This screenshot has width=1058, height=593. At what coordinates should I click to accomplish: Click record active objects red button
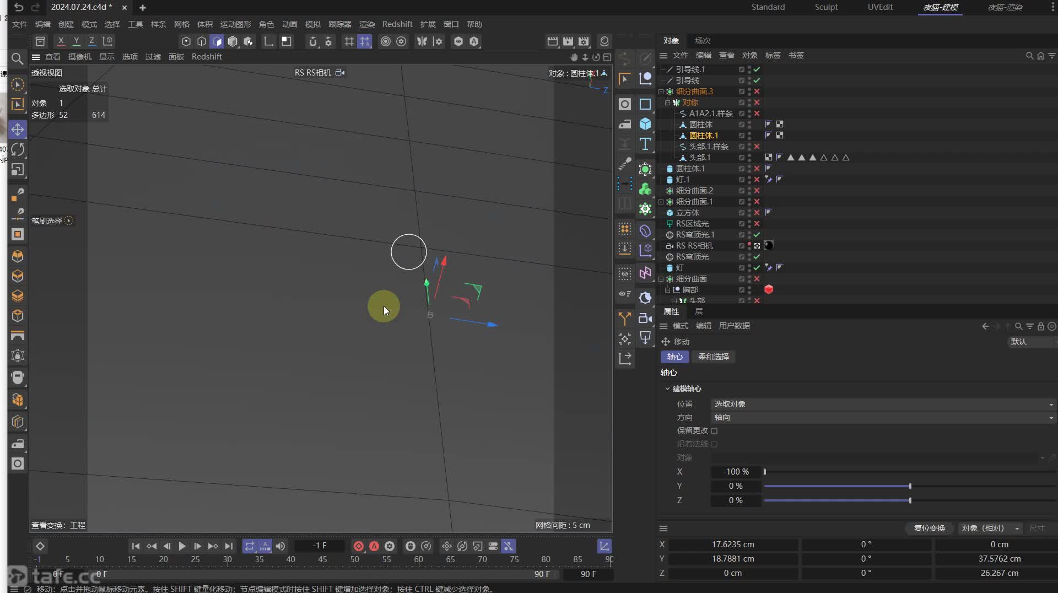(359, 546)
